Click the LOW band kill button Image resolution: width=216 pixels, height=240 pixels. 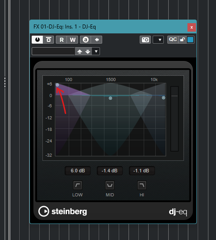pyautogui.click(x=78, y=185)
